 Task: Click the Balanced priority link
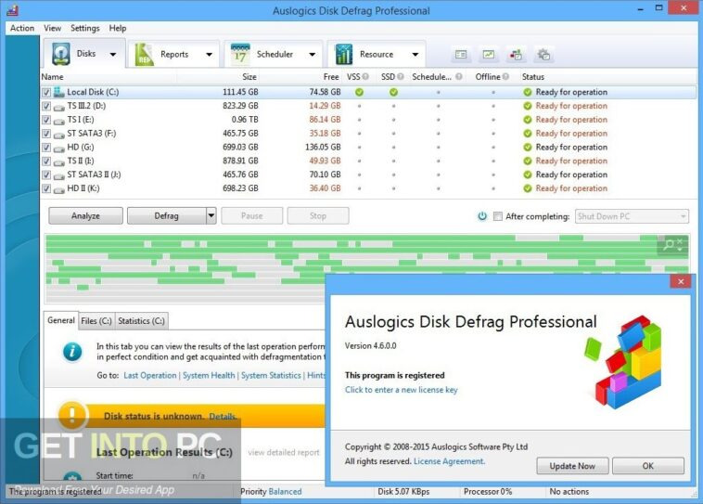[x=285, y=491]
